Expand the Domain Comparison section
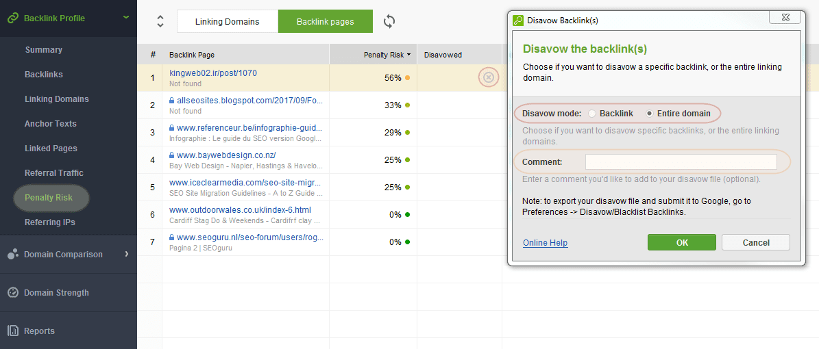 click(x=127, y=254)
